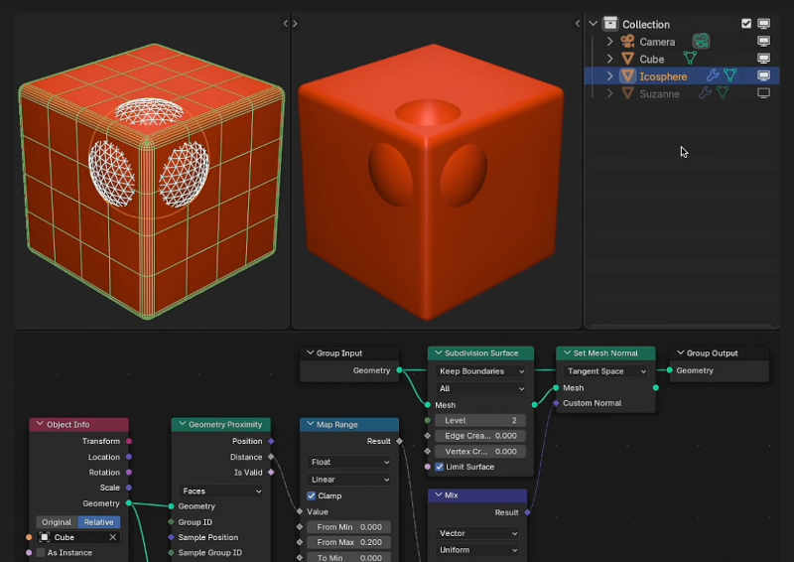The image size is (794, 562).
Task: Click the green mesh data icon beside Cube
Action: [690, 59]
